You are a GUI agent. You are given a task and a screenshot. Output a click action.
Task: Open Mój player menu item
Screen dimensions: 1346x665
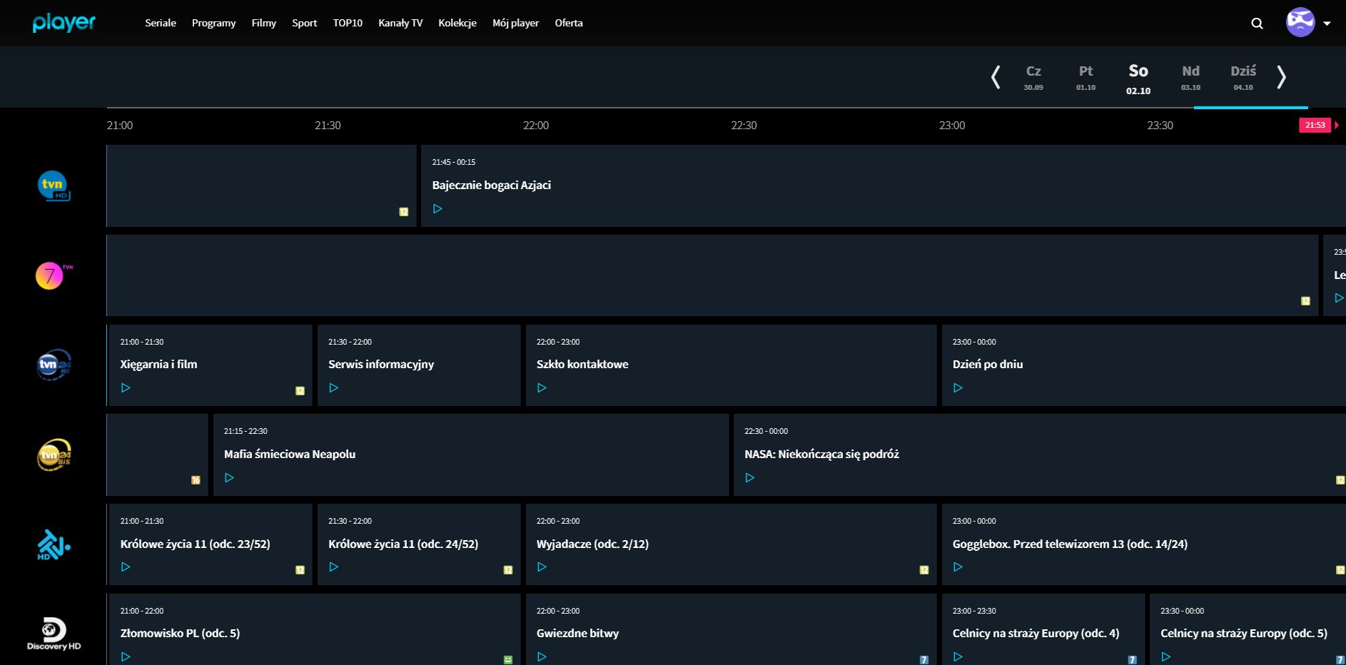(x=515, y=23)
